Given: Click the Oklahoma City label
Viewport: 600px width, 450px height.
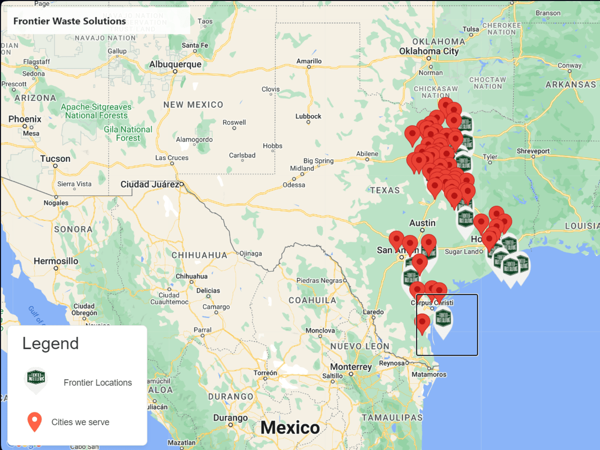Looking at the screenshot, I should tap(429, 51).
